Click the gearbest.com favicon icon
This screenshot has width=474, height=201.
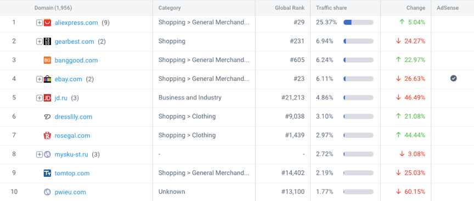point(47,42)
